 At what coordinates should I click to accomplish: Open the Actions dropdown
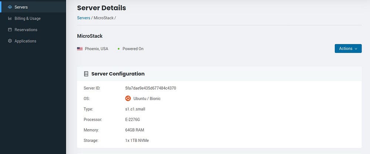[348, 48]
